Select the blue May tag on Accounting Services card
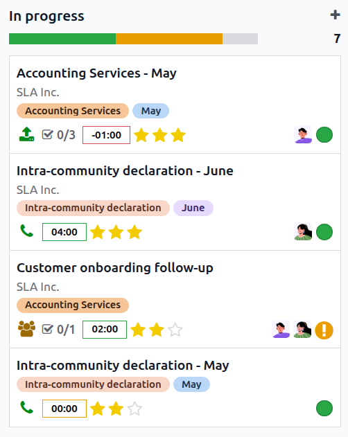The height and width of the screenshot is (437, 348). pos(150,111)
